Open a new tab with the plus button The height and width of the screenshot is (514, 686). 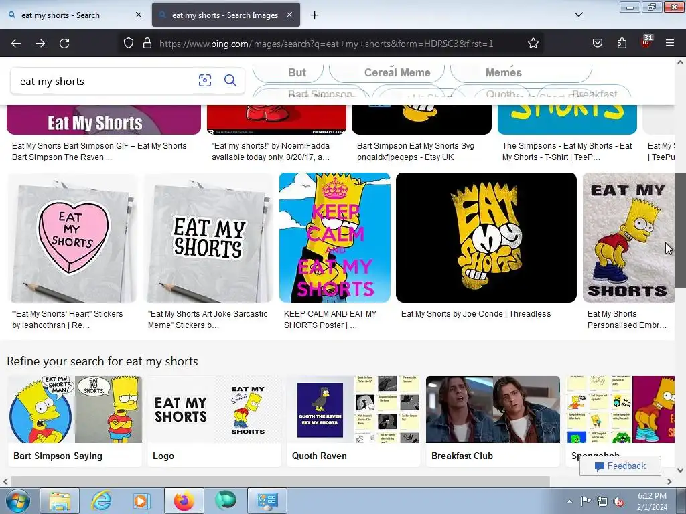click(315, 15)
